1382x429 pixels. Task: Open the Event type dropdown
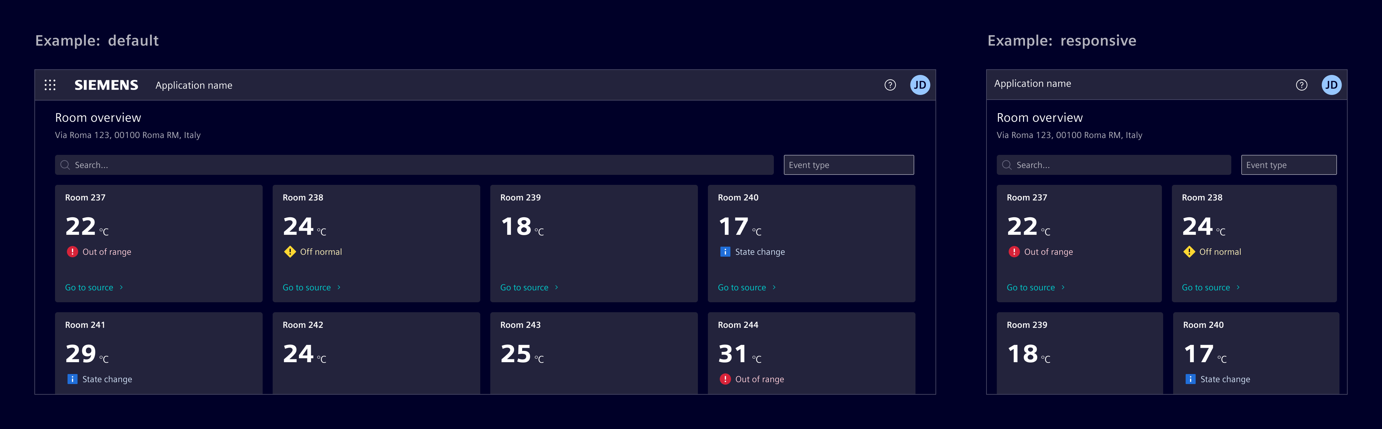pos(848,165)
